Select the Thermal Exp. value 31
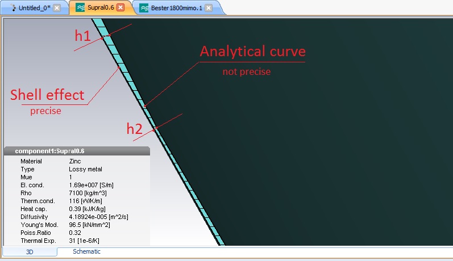This screenshot has width=453, height=261. tap(84, 241)
